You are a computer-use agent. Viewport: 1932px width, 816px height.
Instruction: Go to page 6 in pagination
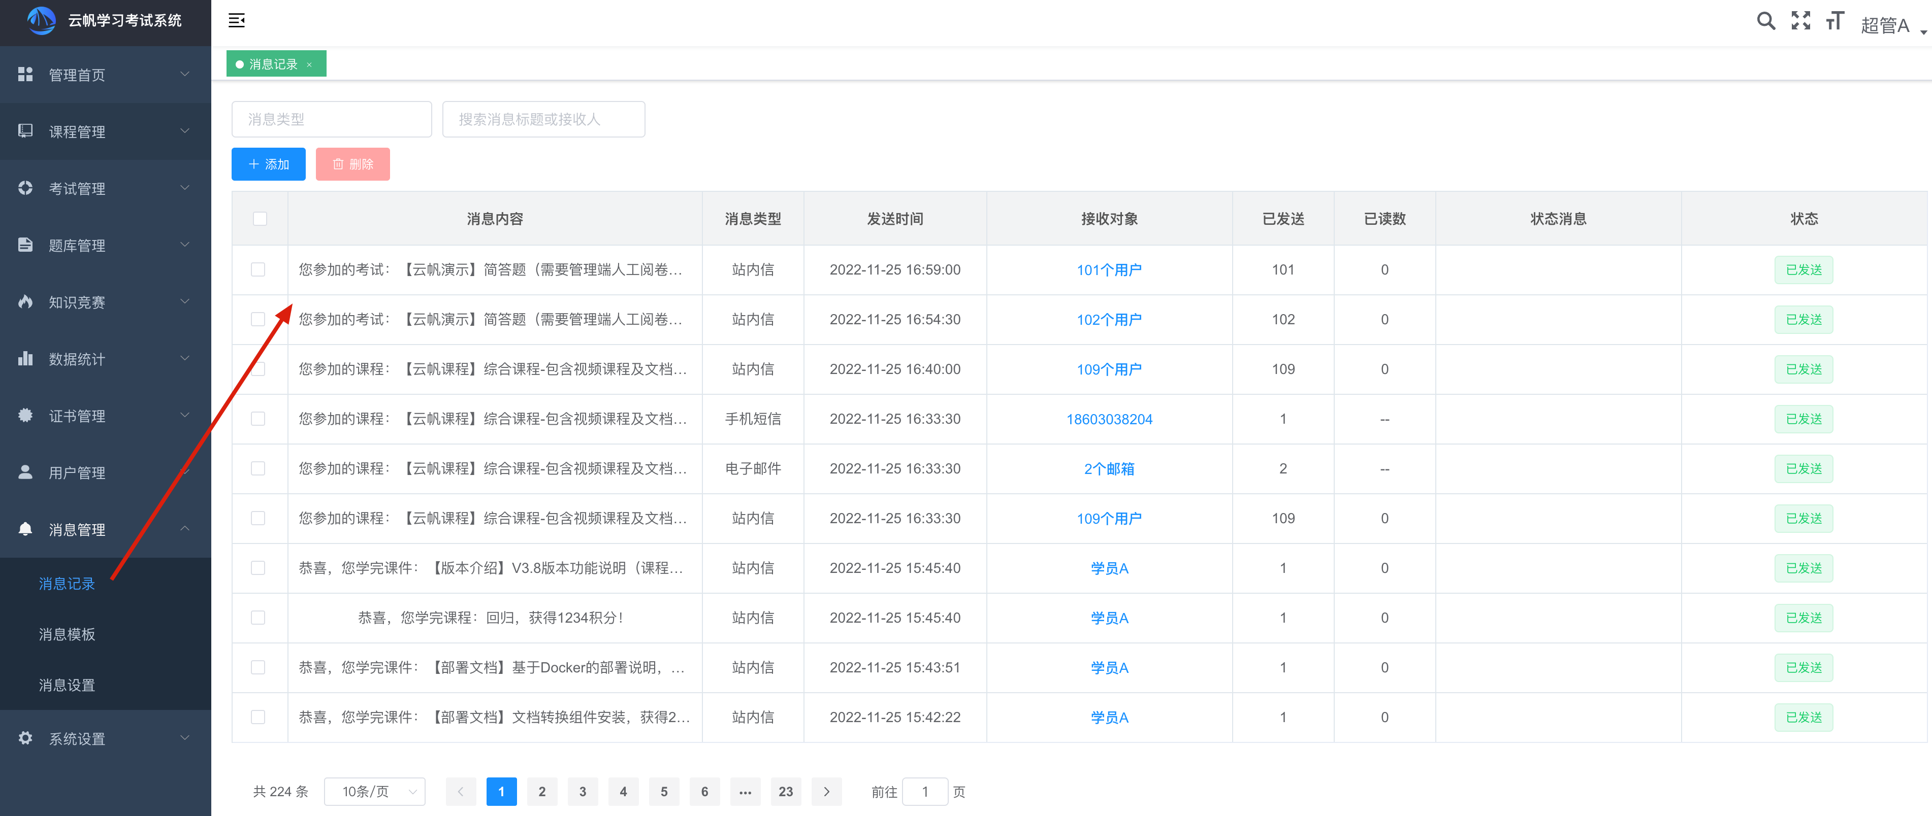point(704,792)
